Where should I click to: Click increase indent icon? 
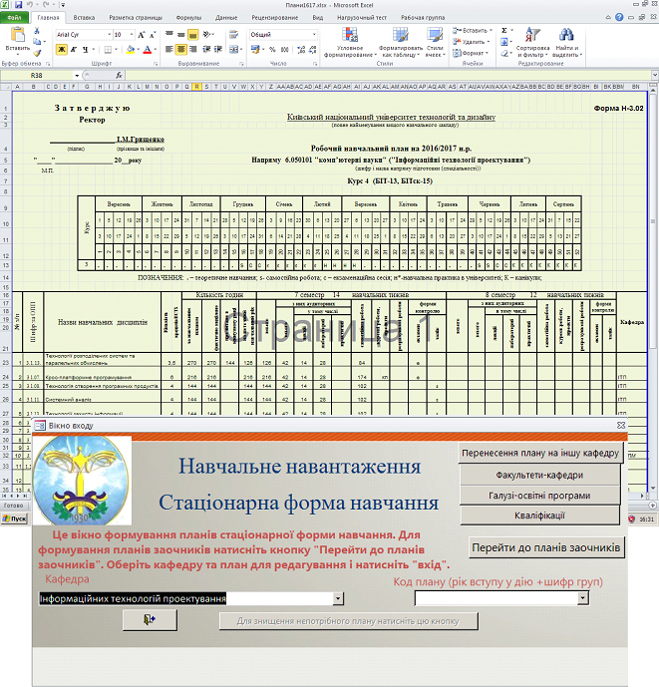click(x=217, y=50)
